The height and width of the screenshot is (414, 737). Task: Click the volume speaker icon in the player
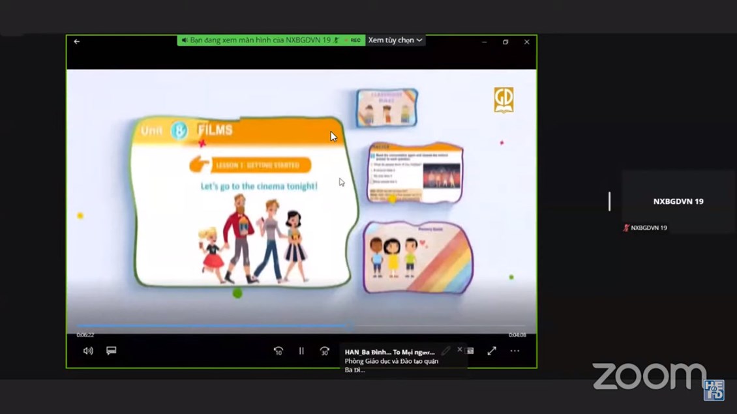[x=88, y=351]
